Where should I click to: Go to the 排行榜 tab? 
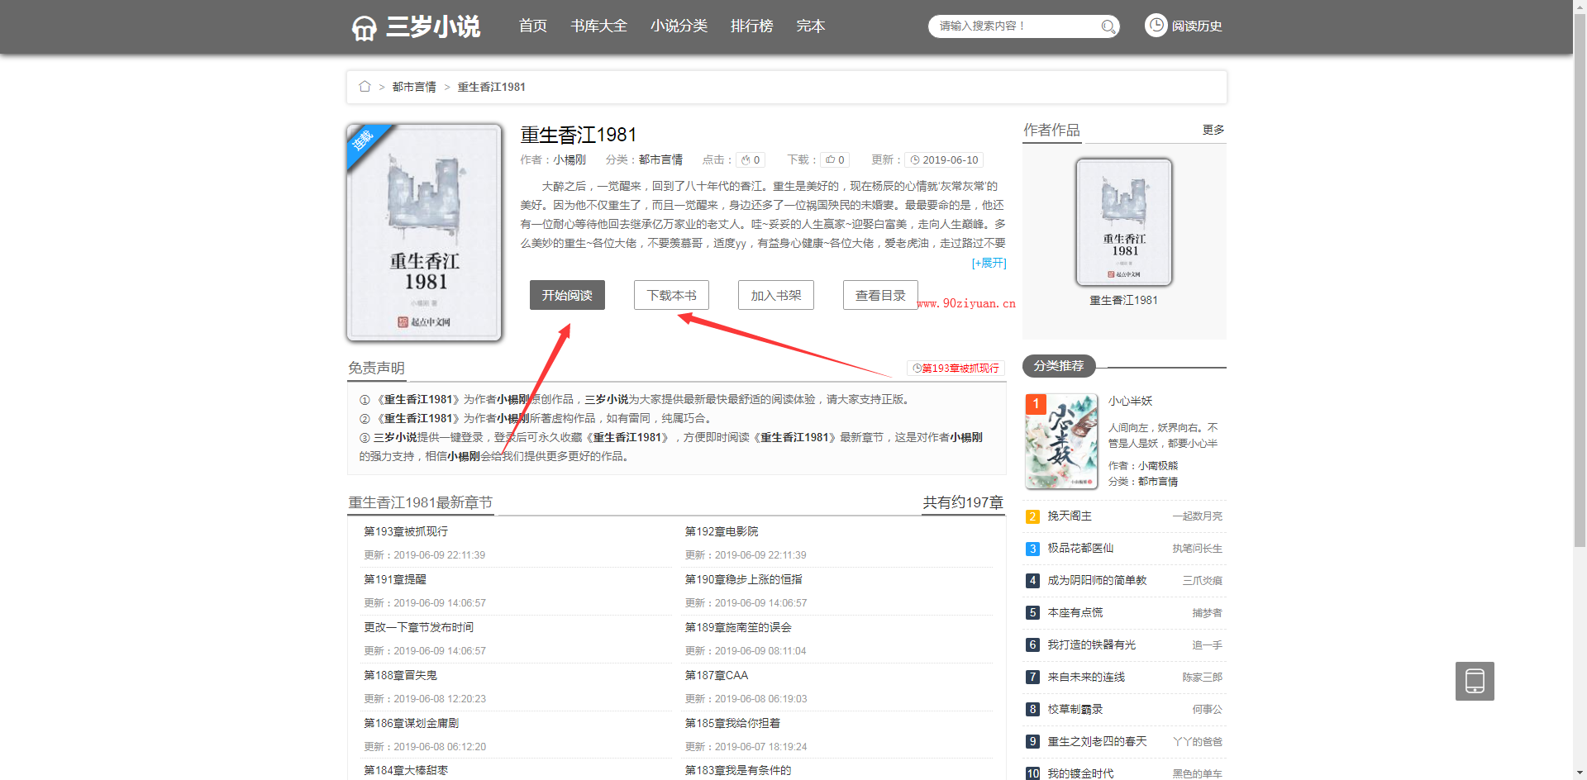pos(751,26)
